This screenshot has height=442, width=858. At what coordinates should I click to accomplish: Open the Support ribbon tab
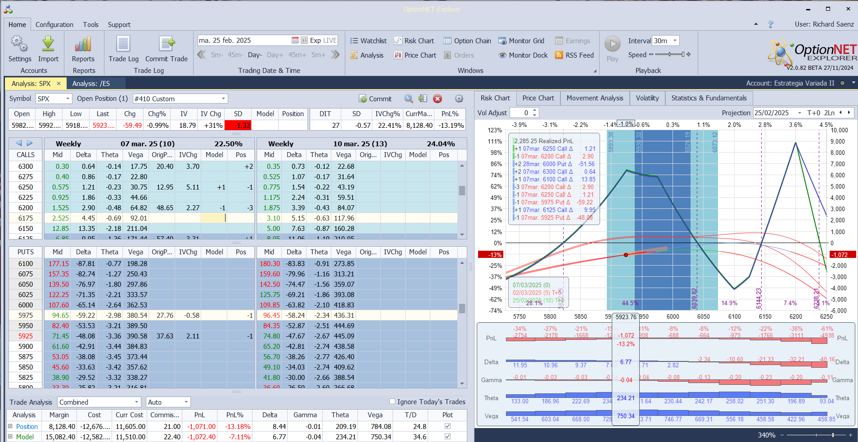(119, 25)
